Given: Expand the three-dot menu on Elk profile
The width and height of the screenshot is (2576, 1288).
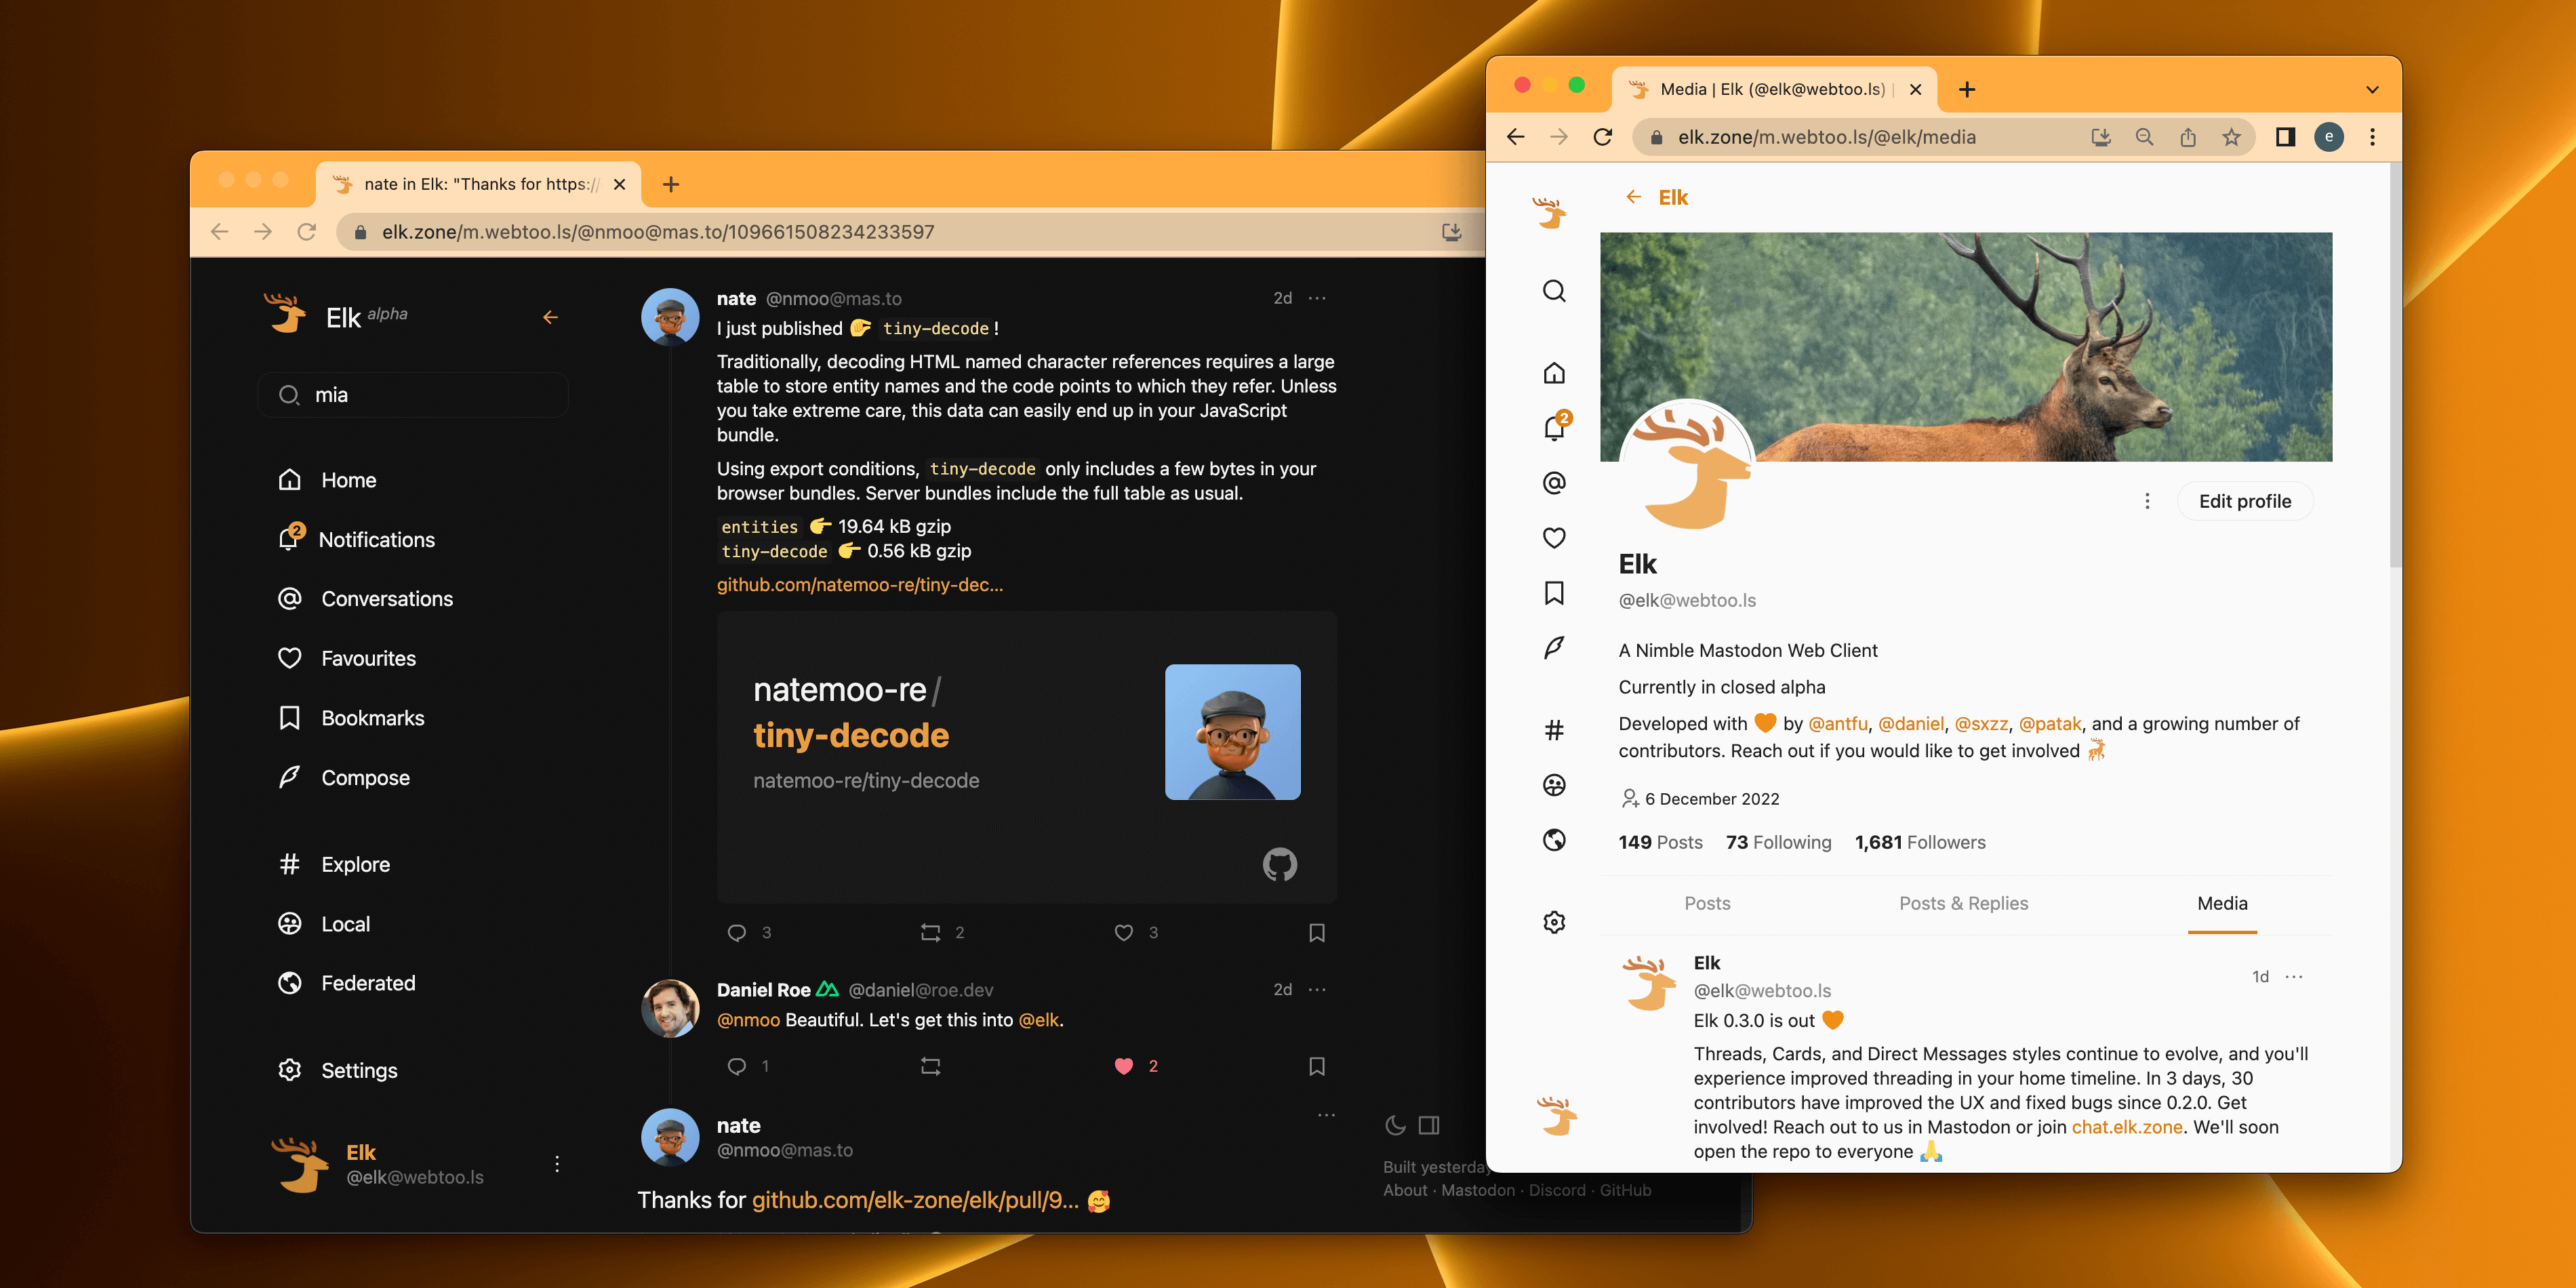Looking at the screenshot, I should pos(2146,501).
